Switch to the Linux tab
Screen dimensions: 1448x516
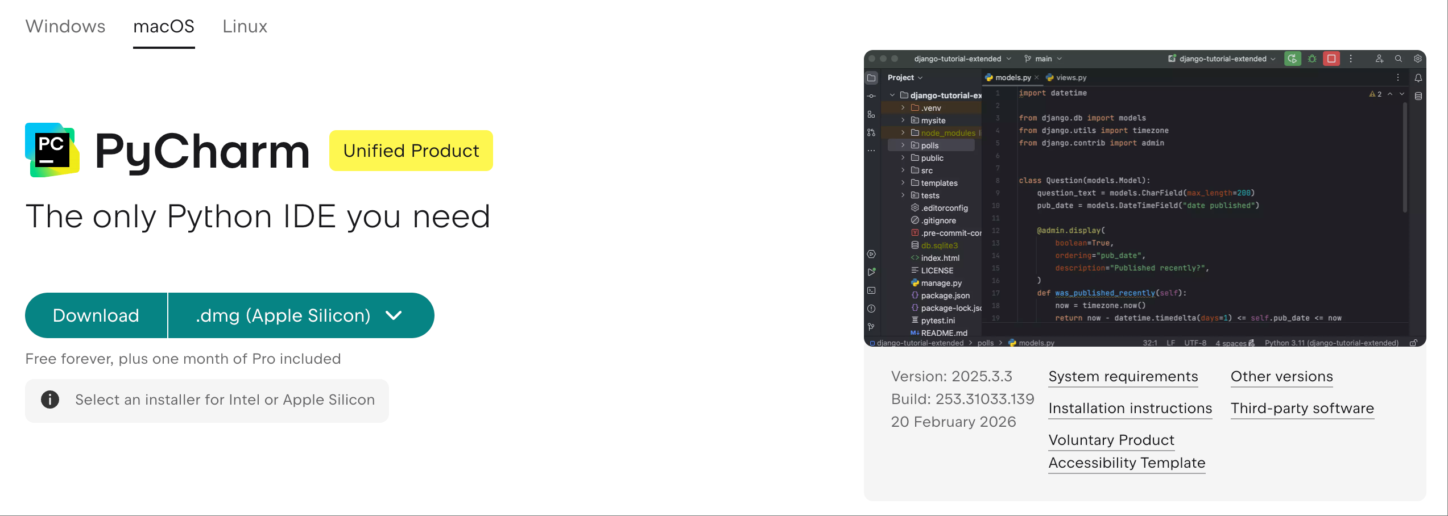245,27
